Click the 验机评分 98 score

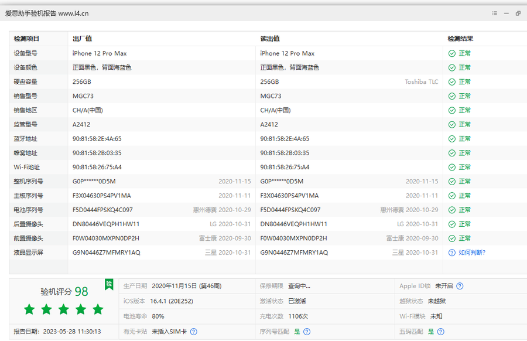pyautogui.click(x=64, y=291)
